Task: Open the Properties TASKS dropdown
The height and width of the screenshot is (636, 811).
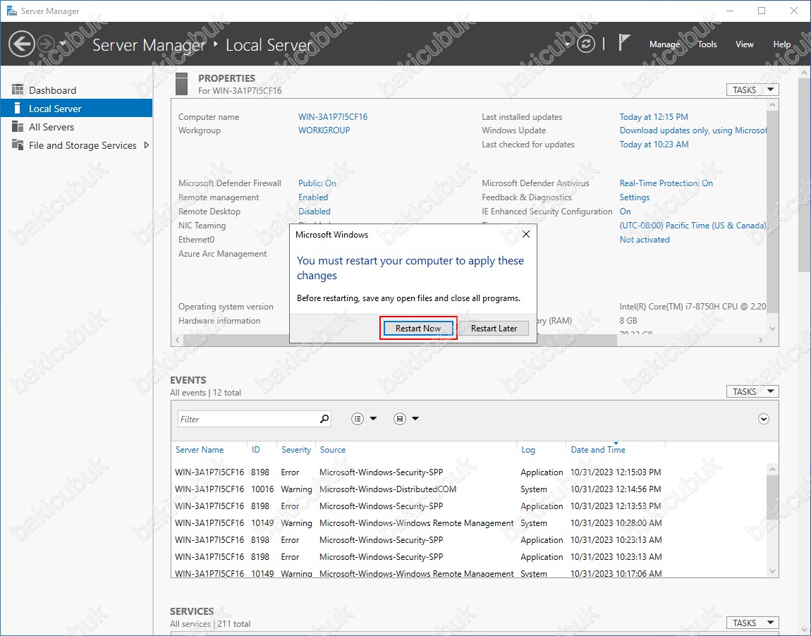Action: coord(752,90)
